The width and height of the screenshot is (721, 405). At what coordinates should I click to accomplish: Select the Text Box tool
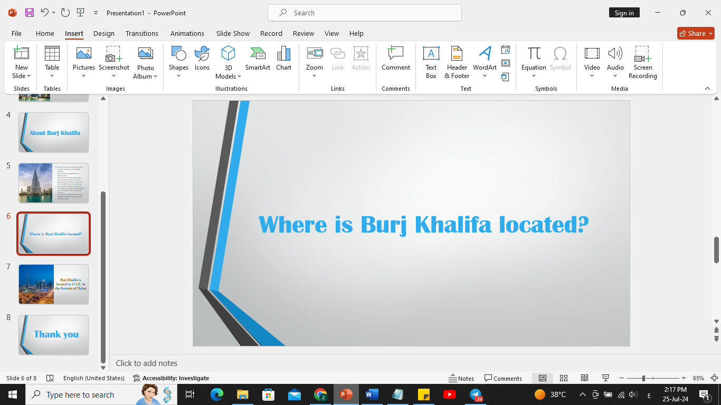(x=431, y=62)
